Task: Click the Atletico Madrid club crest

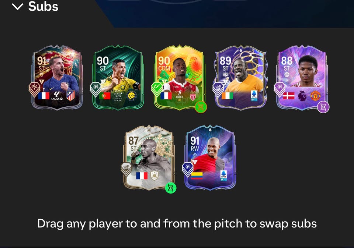Action: pyautogui.click(x=70, y=96)
